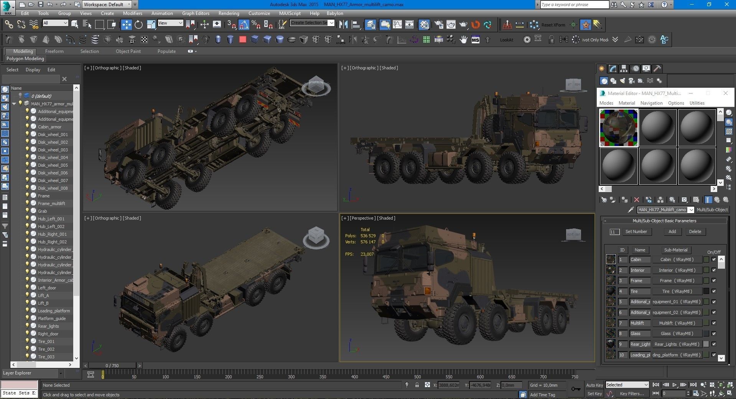The image size is (736, 399).
Task: Click the teapot render icon
Action: tap(463, 25)
